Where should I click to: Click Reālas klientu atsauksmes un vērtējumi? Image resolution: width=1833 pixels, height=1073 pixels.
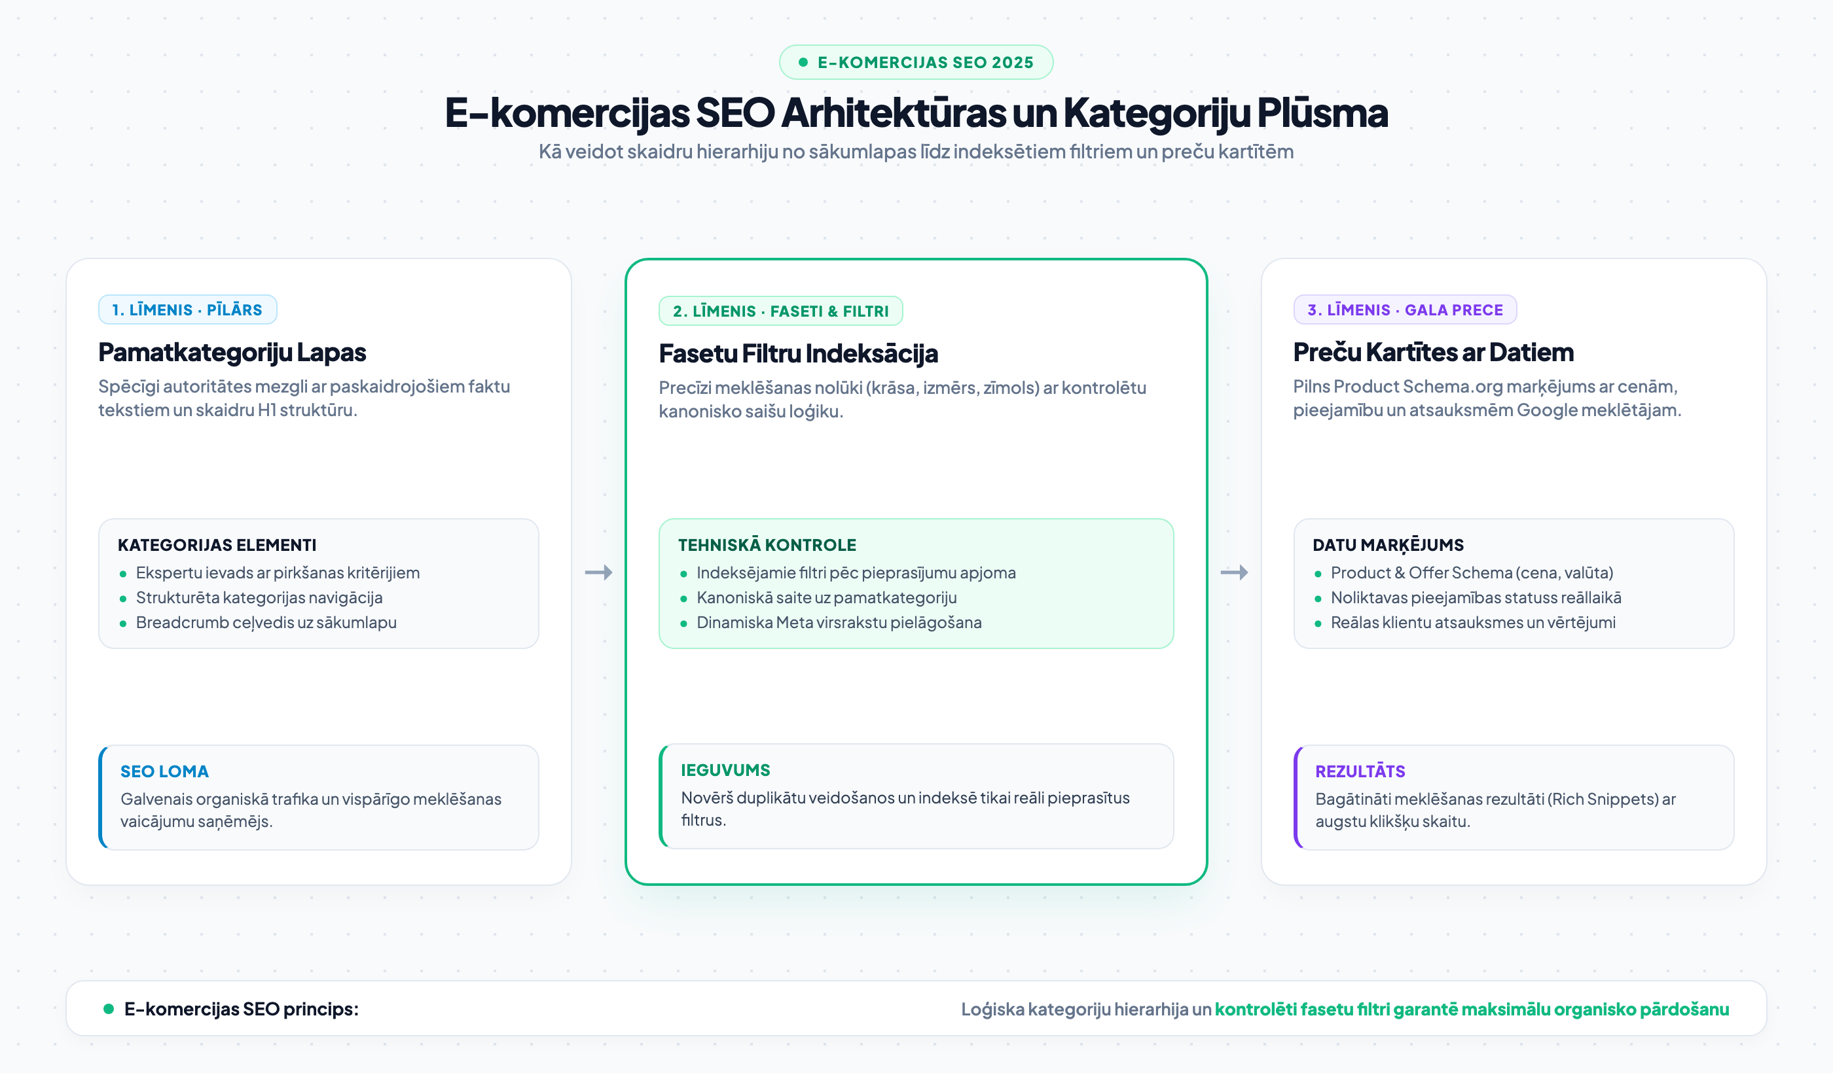pos(1473,623)
